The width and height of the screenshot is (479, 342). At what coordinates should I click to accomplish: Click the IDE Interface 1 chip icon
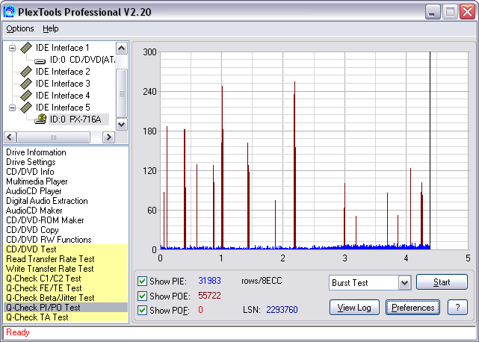(26, 48)
